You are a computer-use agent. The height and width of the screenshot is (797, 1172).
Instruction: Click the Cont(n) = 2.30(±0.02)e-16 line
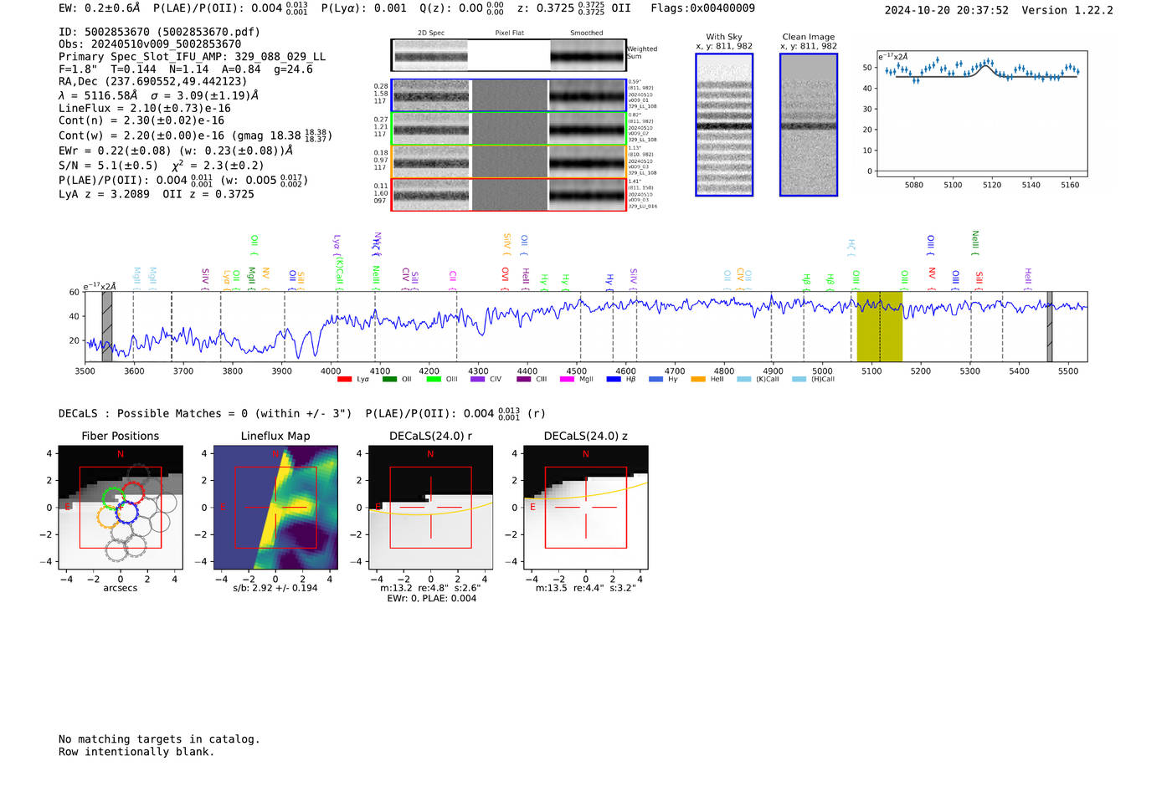point(141,120)
